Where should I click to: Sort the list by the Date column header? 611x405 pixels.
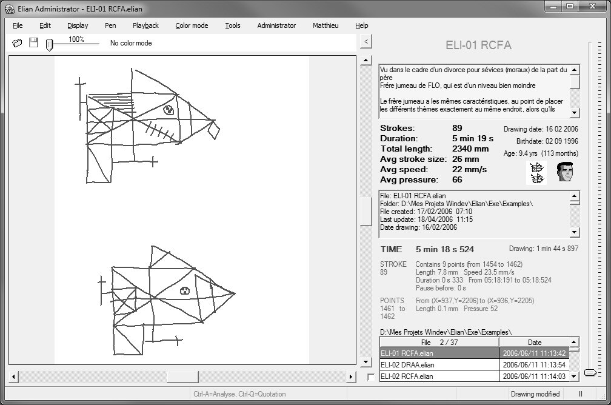click(x=535, y=342)
